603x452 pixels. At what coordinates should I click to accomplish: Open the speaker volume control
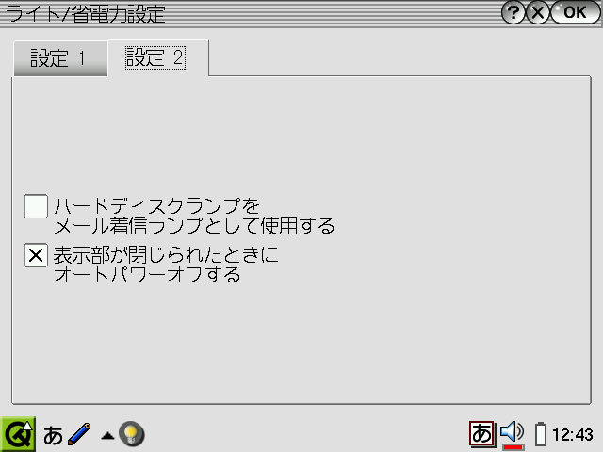(x=512, y=431)
